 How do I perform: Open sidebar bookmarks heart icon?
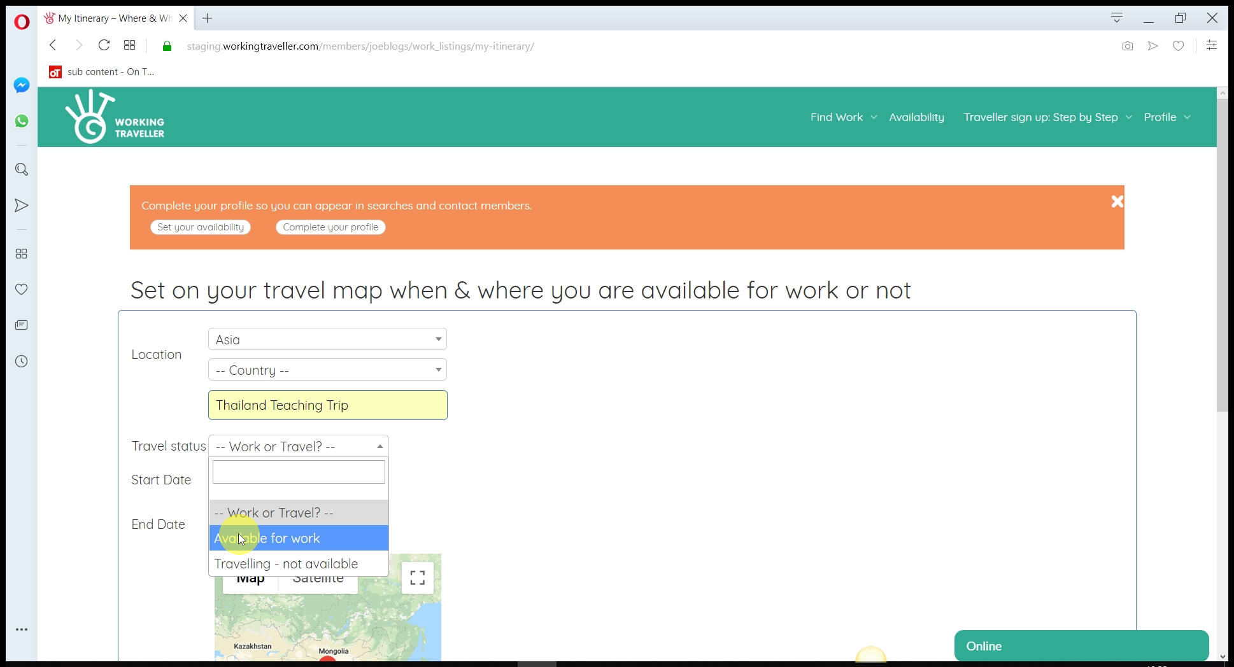[22, 290]
